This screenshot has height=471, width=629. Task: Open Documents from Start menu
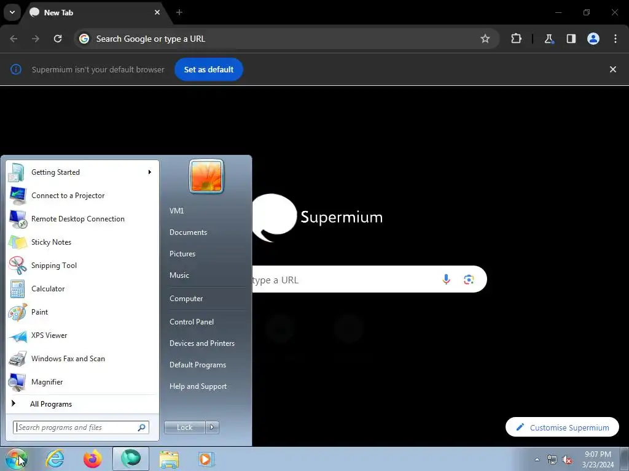tap(188, 232)
